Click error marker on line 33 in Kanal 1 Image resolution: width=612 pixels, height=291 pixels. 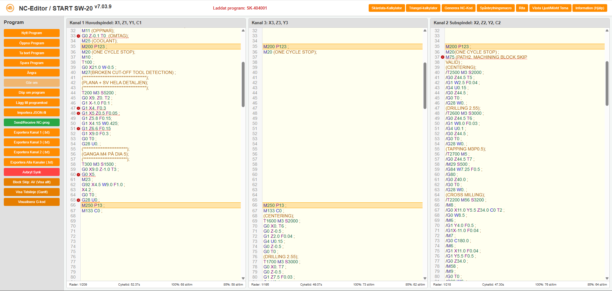click(78, 36)
